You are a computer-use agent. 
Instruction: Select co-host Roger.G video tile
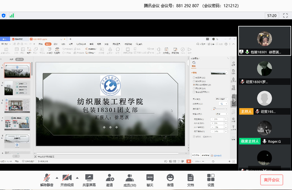[x=265, y=130]
